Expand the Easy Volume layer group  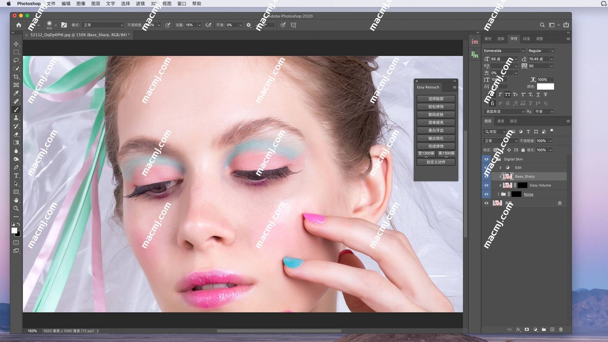coord(499,185)
